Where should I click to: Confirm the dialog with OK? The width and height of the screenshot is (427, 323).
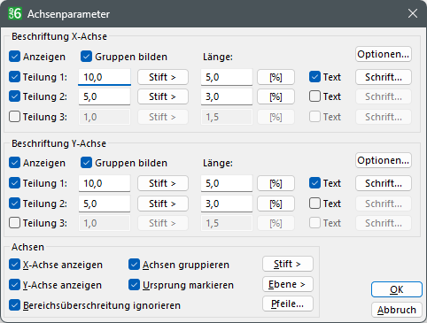(x=397, y=289)
